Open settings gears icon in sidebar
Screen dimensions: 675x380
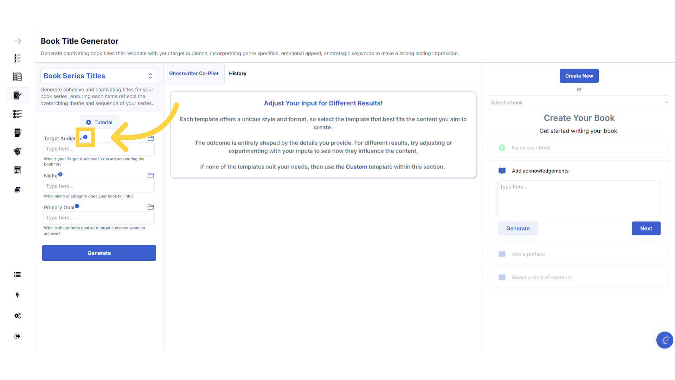tap(17, 316)
